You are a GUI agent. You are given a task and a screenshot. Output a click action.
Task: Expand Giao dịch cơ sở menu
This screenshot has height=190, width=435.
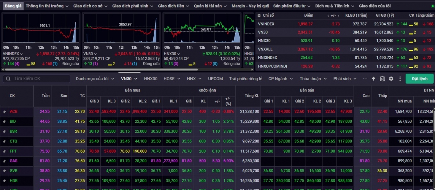point(91,6)
